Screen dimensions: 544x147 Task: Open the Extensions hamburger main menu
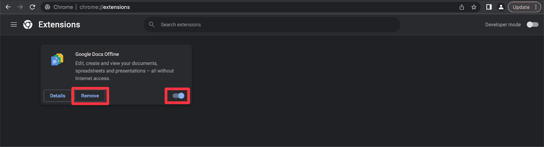pos(14,24)
